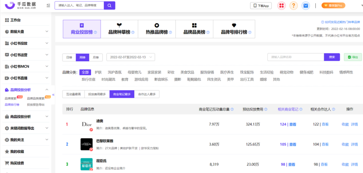Click the L'Oreal brand logo
The height and width of the screenshot is (173, 363).
[x=87, y=145]
